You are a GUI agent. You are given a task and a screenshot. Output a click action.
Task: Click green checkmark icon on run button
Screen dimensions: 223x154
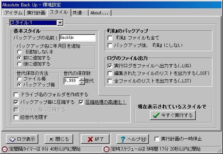[x=156, y=115]
